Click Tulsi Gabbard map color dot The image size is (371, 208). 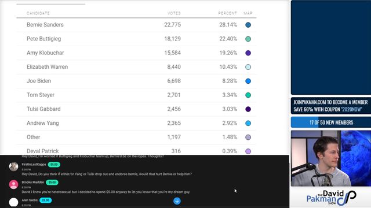(248, 109)
